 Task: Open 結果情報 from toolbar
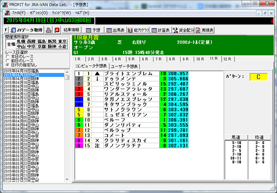point(72,30)
